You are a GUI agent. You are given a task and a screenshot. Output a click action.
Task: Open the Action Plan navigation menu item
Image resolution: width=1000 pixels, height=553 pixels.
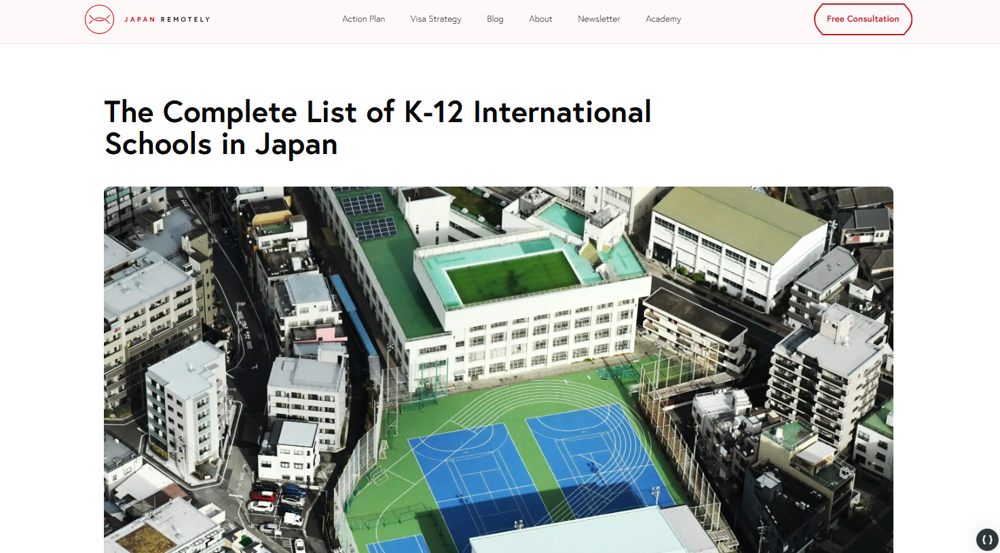pyautogui.click(x=363, y=19)
